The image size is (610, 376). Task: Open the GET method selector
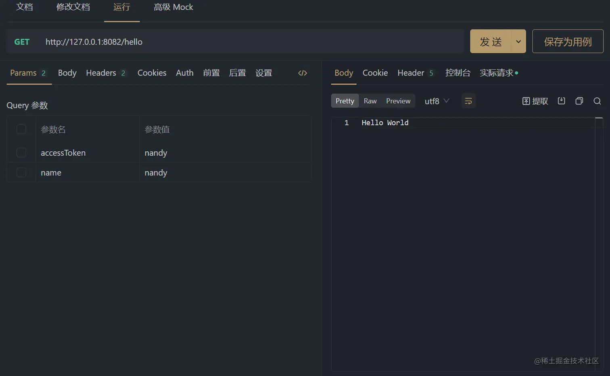pos(22,42)
